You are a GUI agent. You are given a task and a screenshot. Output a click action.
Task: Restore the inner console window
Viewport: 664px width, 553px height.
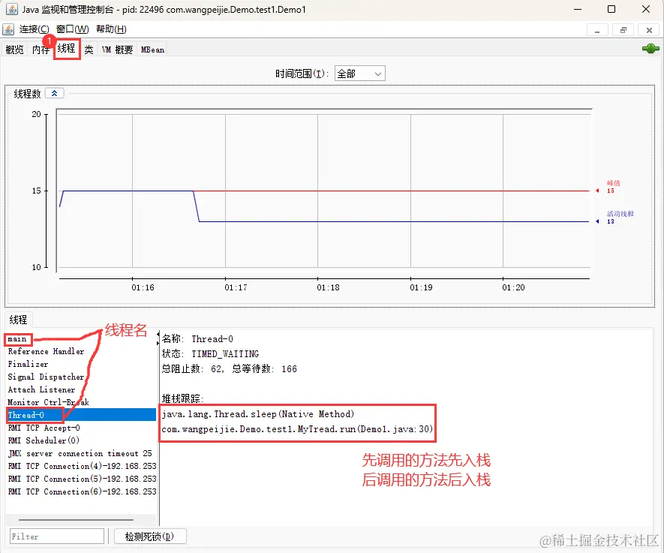(x=623, y=30)
